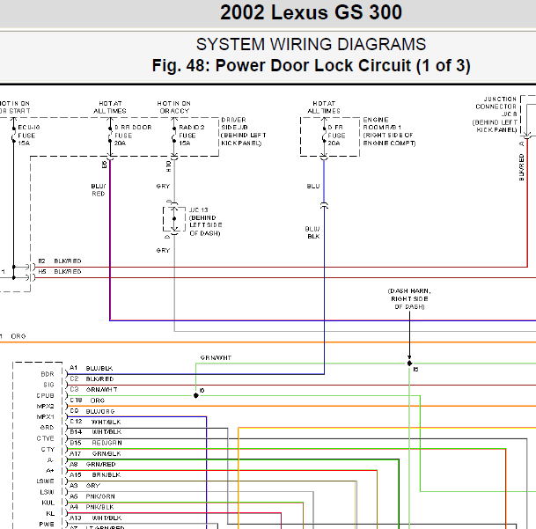Click the 'H5 BLK/RED' wire label
Viewport: 536px width, 529px height.
[x=60, y=271]
